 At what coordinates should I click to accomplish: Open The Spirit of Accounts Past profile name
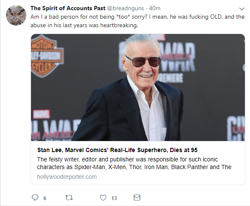pyautogui.click(x=68, y=8)
